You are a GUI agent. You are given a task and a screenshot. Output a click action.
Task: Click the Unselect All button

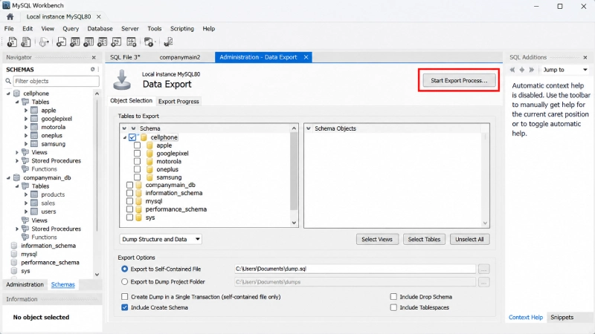point(469,239)
